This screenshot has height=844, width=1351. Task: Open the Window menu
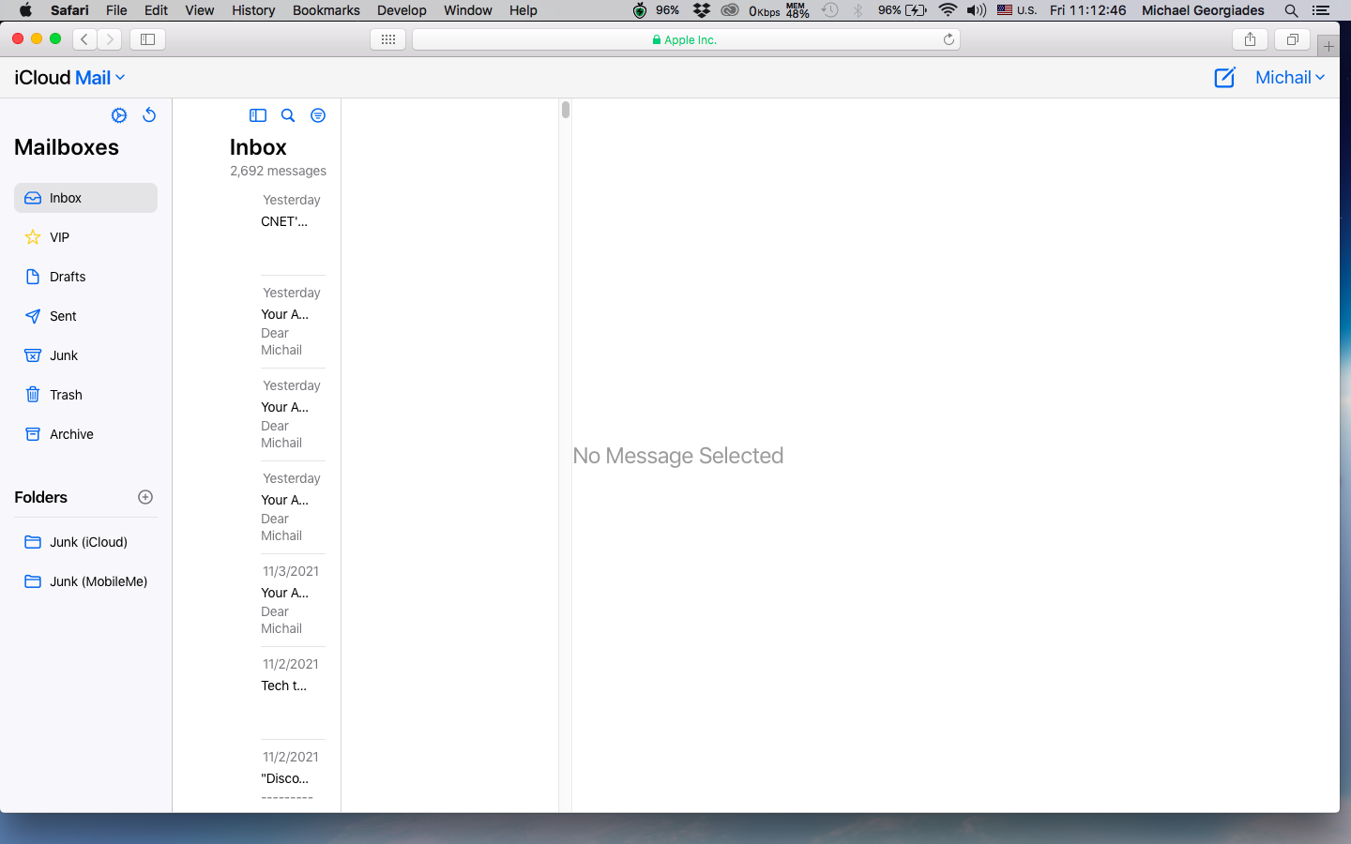click(x=468, y=10)
